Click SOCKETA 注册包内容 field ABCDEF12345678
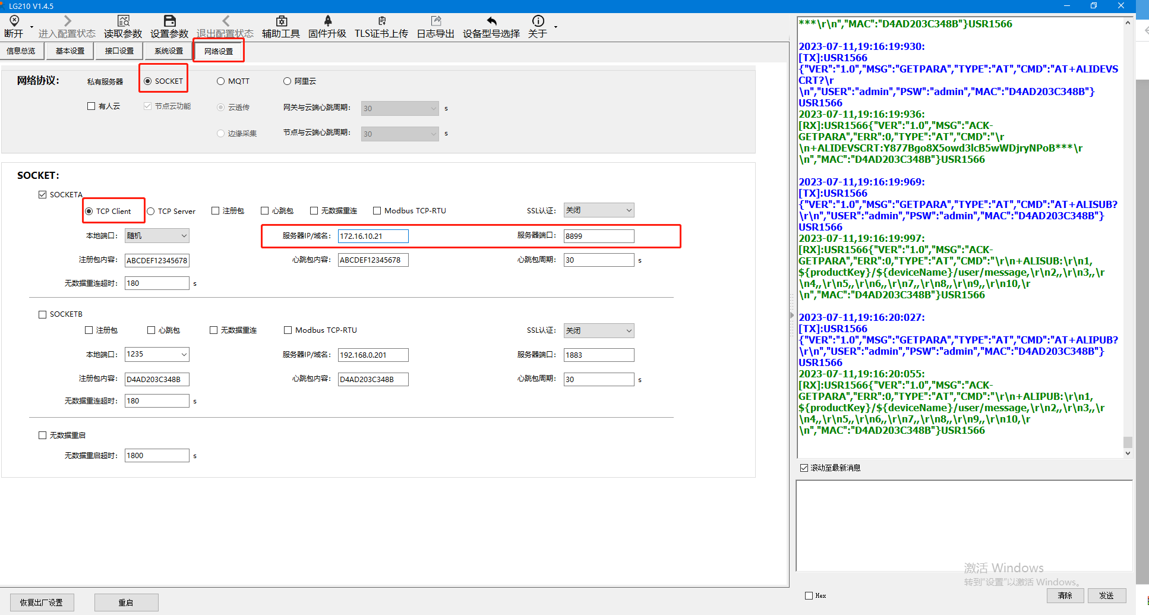1149x615 pixels. (x=157, y=261)
